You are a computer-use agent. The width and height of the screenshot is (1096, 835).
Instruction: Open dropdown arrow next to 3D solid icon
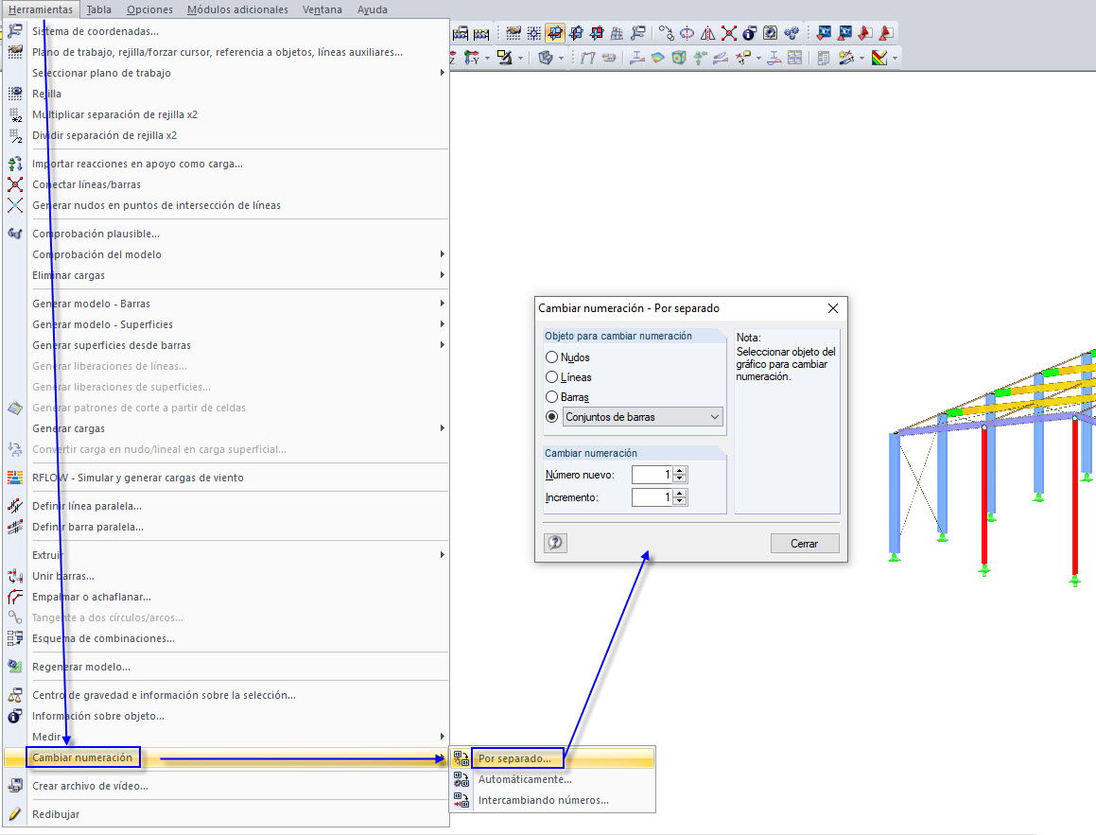(562, 58)
